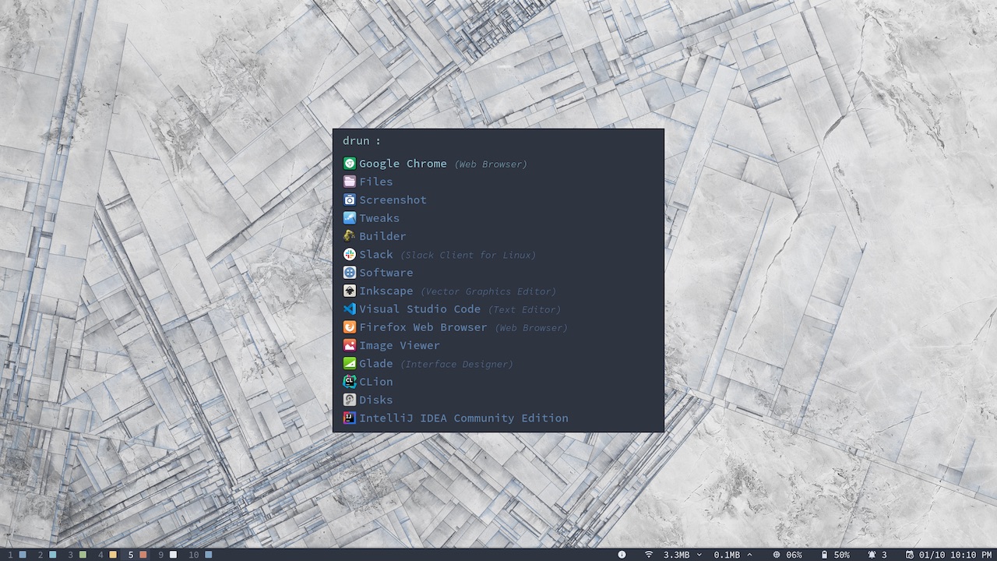Click the calendar icon near the clock
This screenshot has height=561, width=997.
tap(911, 555)
